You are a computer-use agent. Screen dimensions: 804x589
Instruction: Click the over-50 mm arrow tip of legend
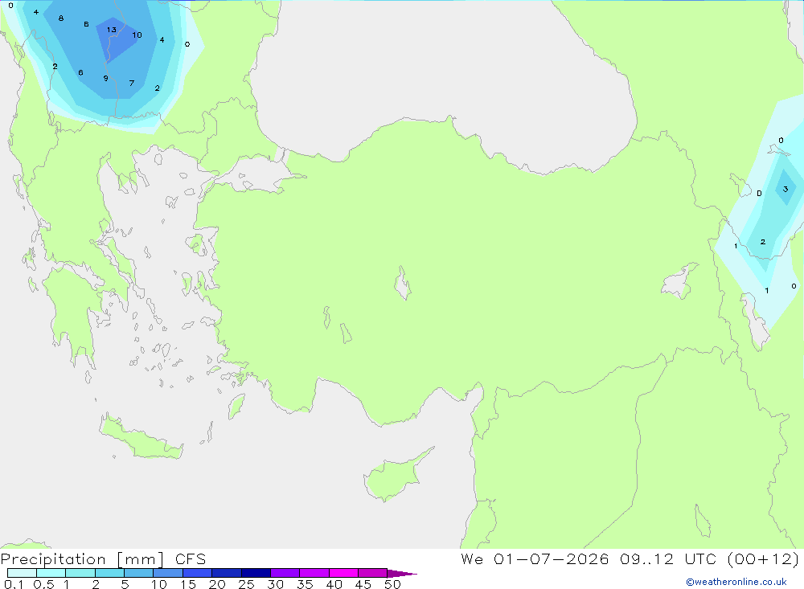[402, 573]
